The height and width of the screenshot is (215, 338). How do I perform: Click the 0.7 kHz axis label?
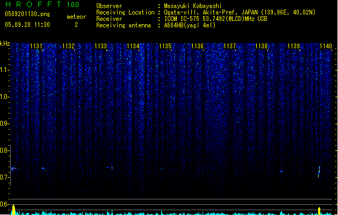pyautogui.click(x=5, y=177)
